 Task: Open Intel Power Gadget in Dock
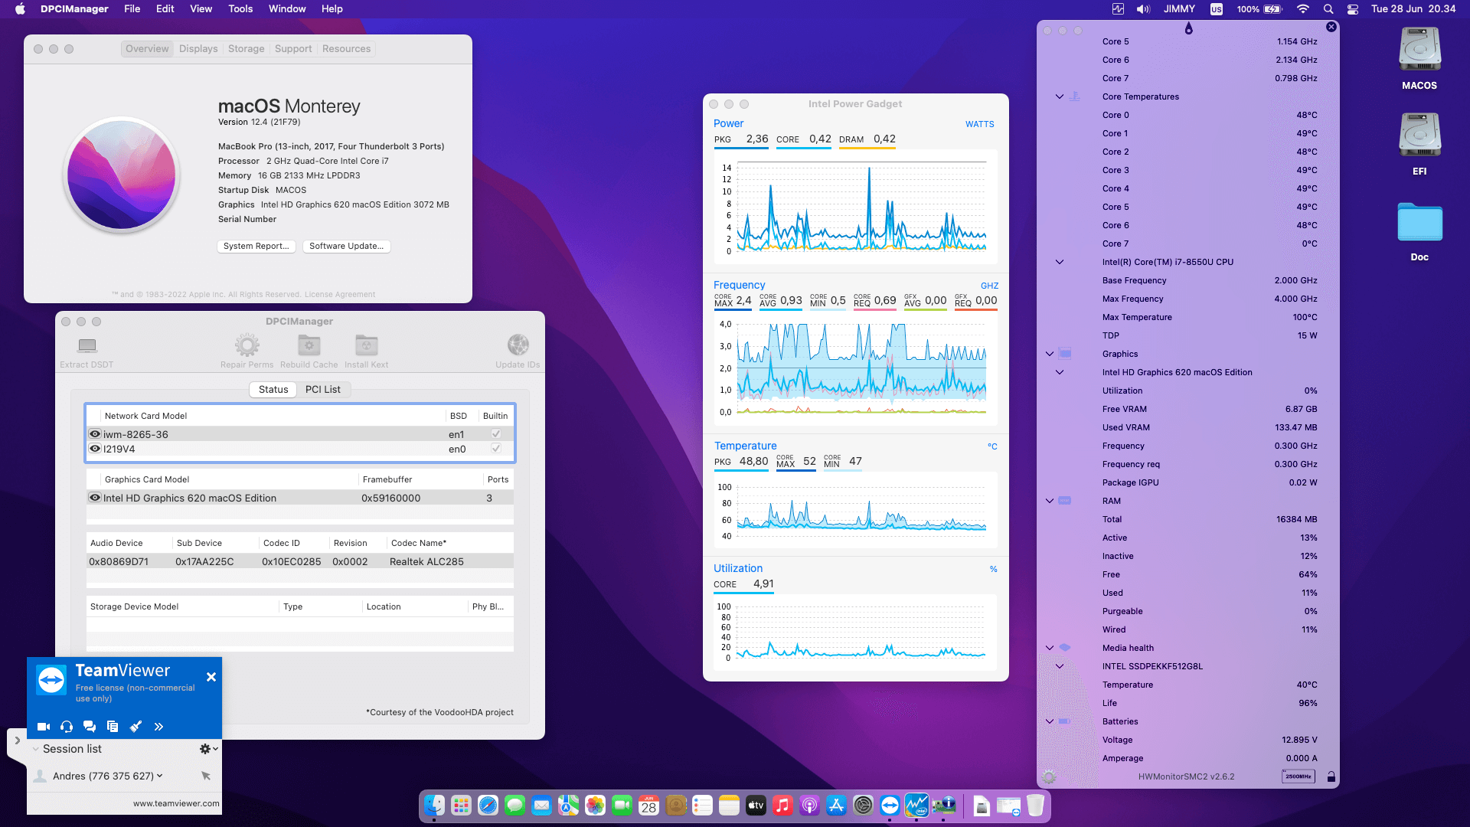pyautogui.click(x=916, y=806)
